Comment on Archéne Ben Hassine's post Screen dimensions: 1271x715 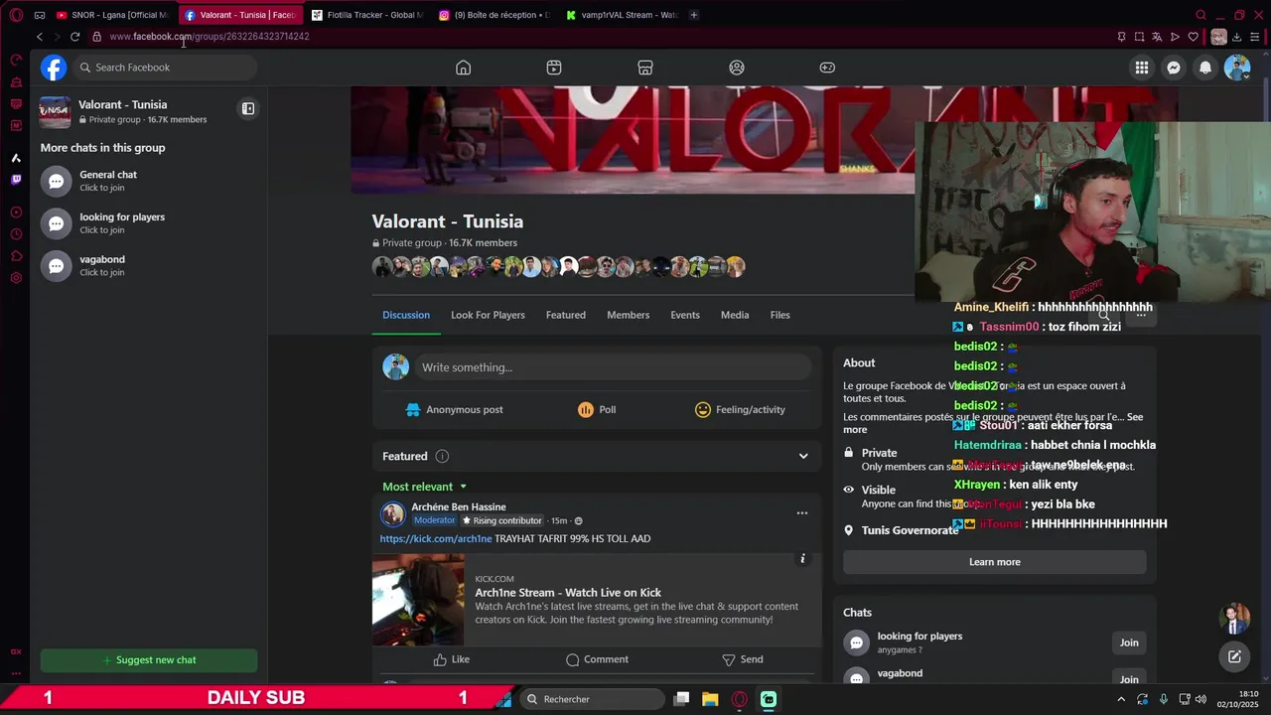tap(597, 659)
